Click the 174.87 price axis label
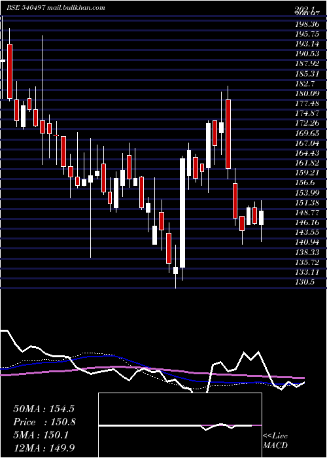This screenshot has height=458, width=327. pyautogui.click(x=307, y=113)
